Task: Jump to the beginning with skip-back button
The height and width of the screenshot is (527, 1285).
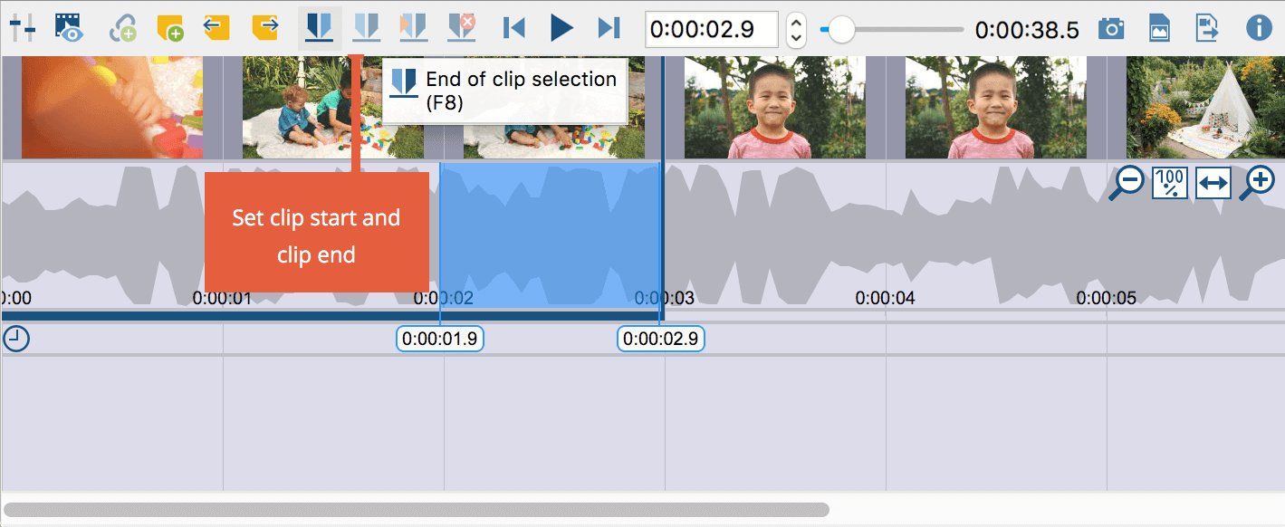Action: [514, 28]
